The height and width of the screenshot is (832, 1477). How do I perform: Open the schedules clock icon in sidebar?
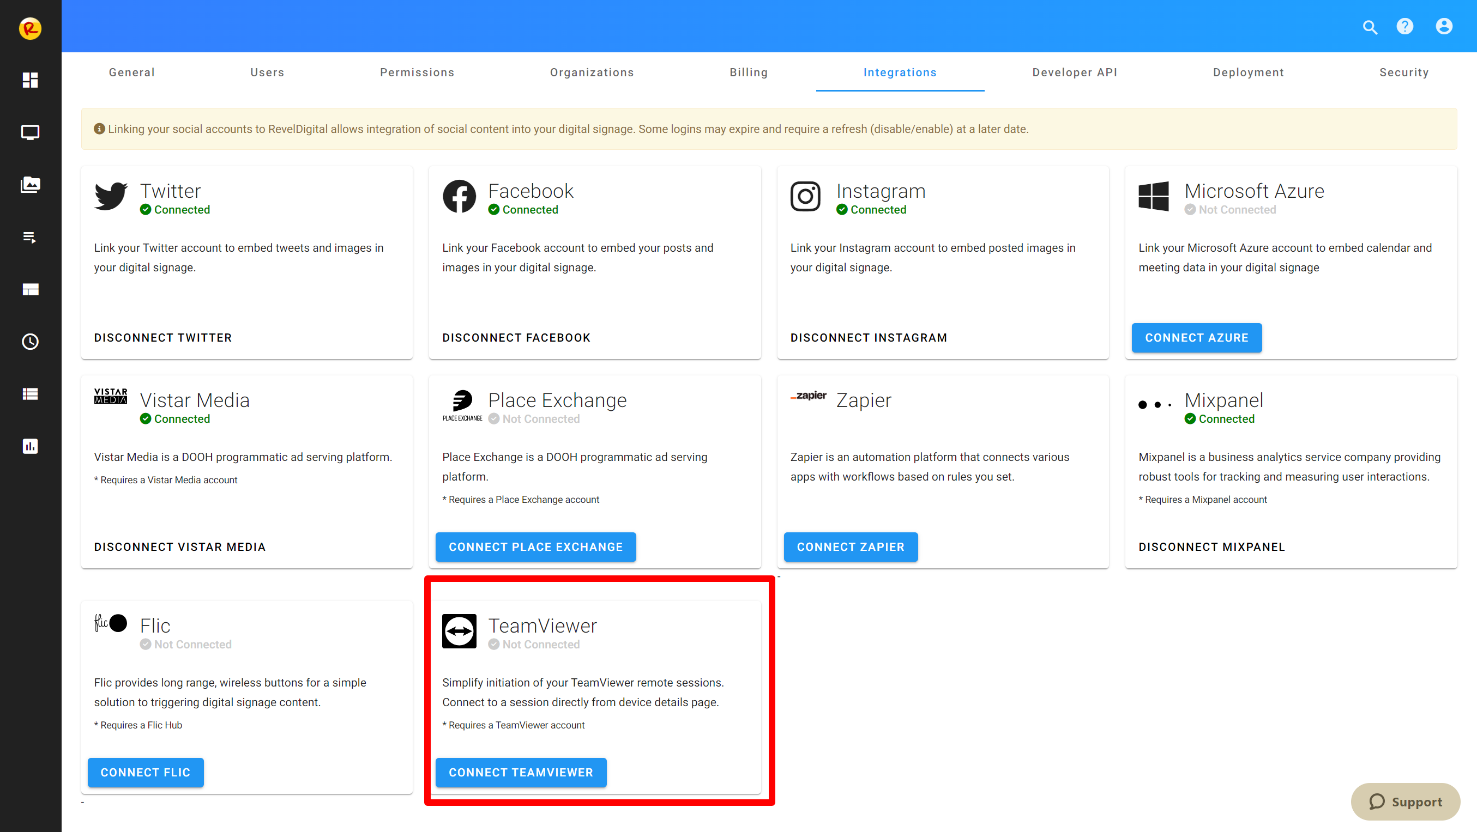[x=30, y=342]
